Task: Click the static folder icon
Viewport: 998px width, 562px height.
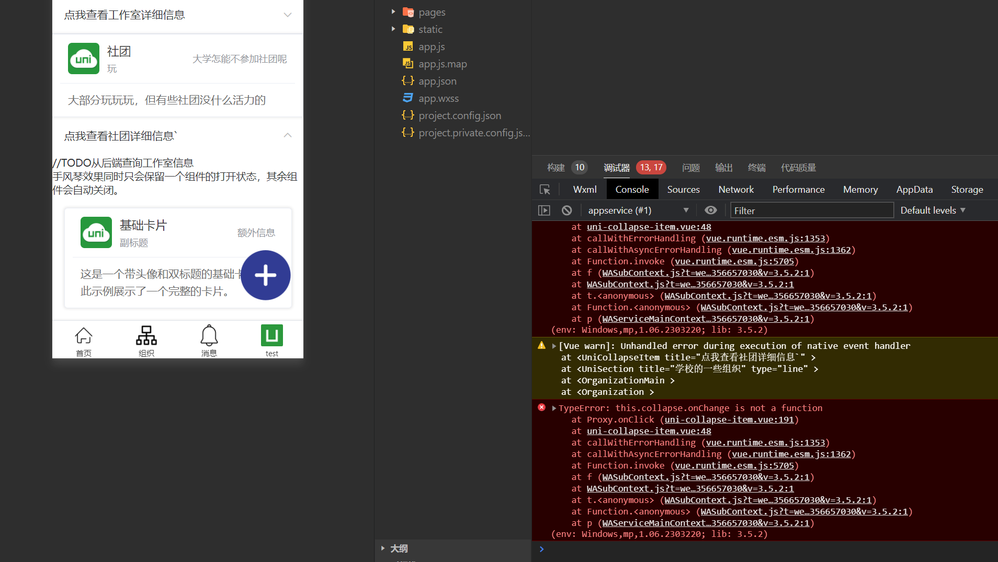Action: 409,29
